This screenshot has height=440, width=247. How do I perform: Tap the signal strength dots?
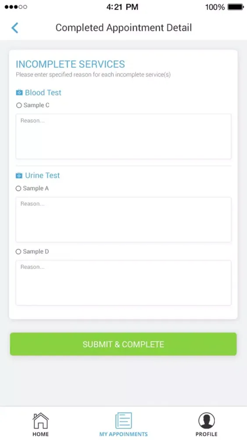(x=16, y=7)
